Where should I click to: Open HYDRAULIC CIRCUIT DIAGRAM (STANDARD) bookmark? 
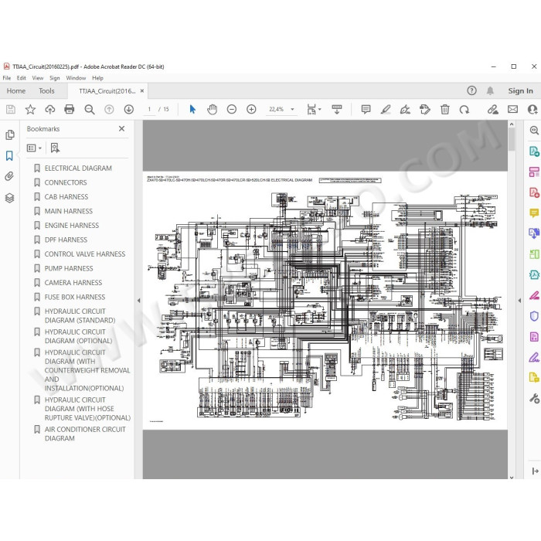(80, 315)
